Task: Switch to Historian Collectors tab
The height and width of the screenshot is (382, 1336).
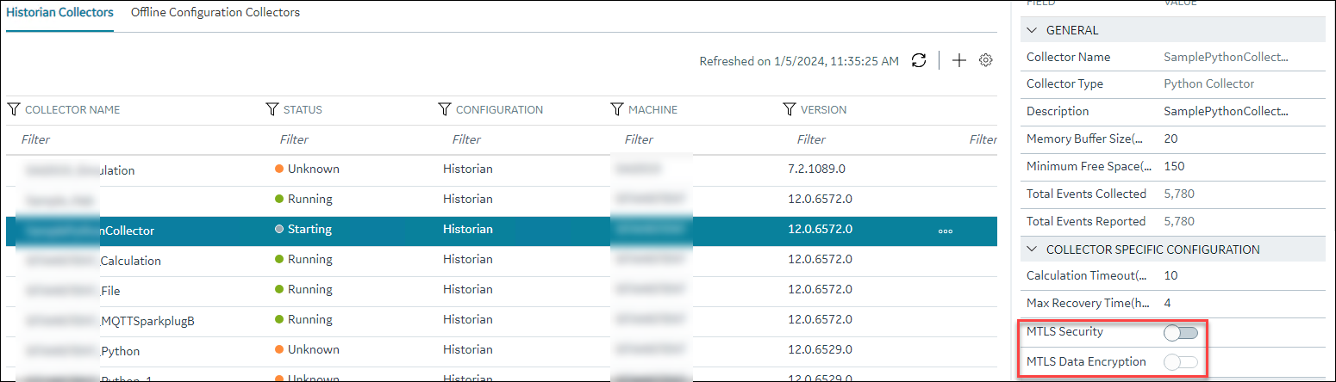Action: tap(59, 13)
